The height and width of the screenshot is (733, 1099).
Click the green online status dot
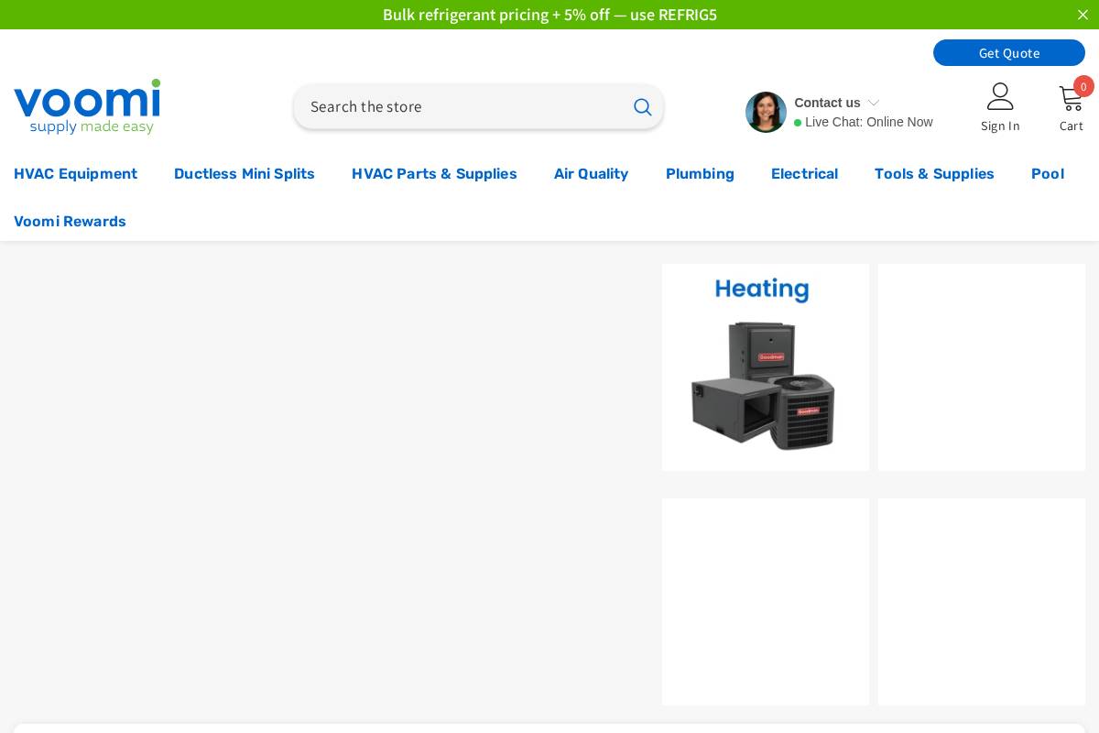click(x=798, y=123)
